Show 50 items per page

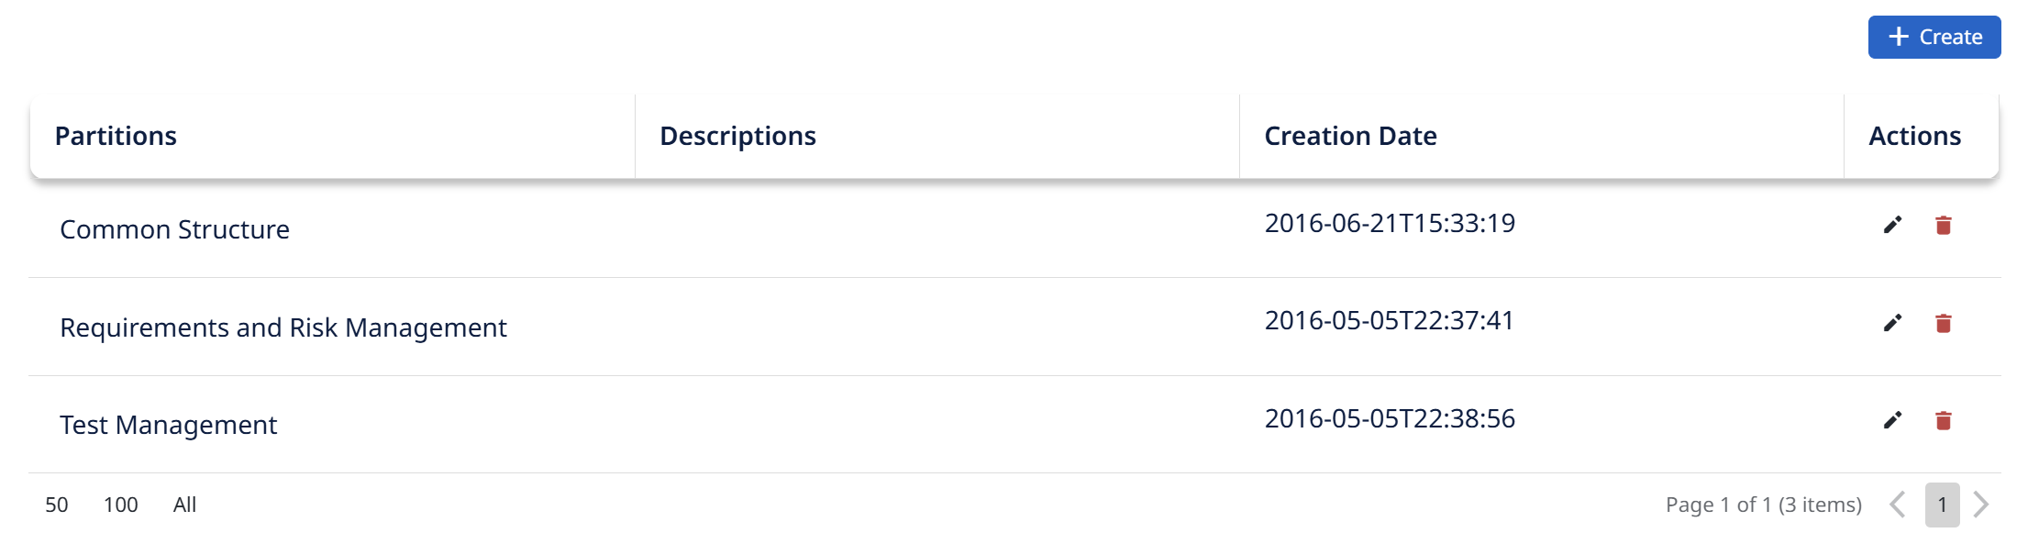click(x=57, y=505)
